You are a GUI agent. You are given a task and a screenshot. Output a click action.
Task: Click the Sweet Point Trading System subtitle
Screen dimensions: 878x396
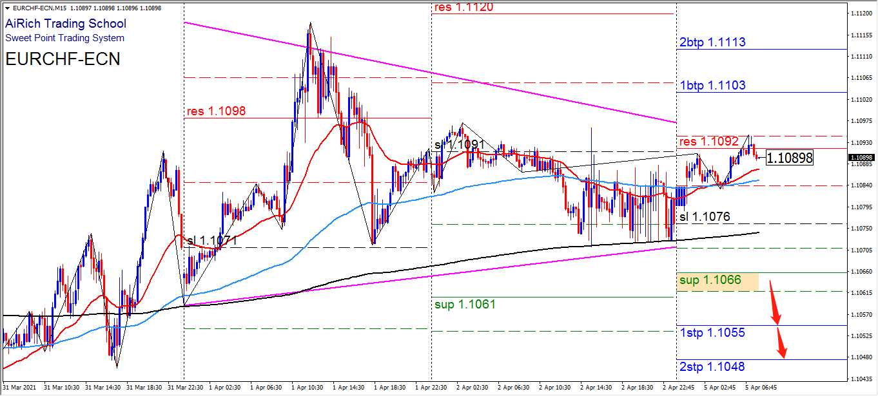tap(65, 38)
